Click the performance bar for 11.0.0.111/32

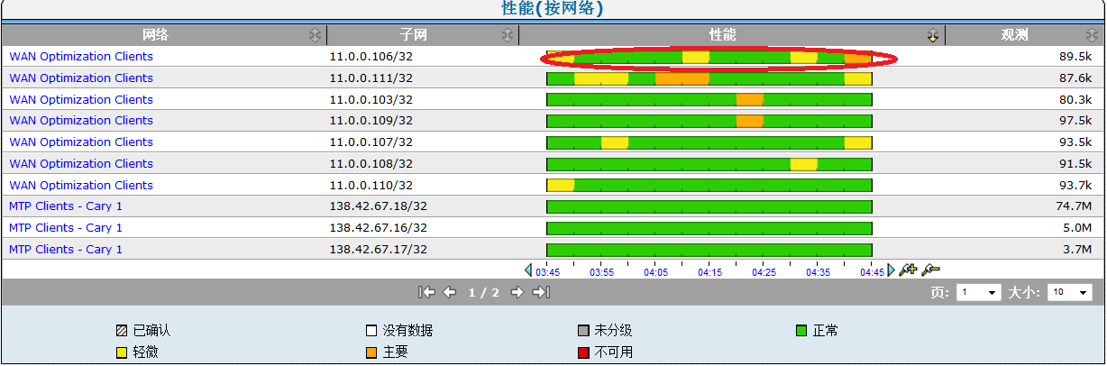click(x=709, y=78)
